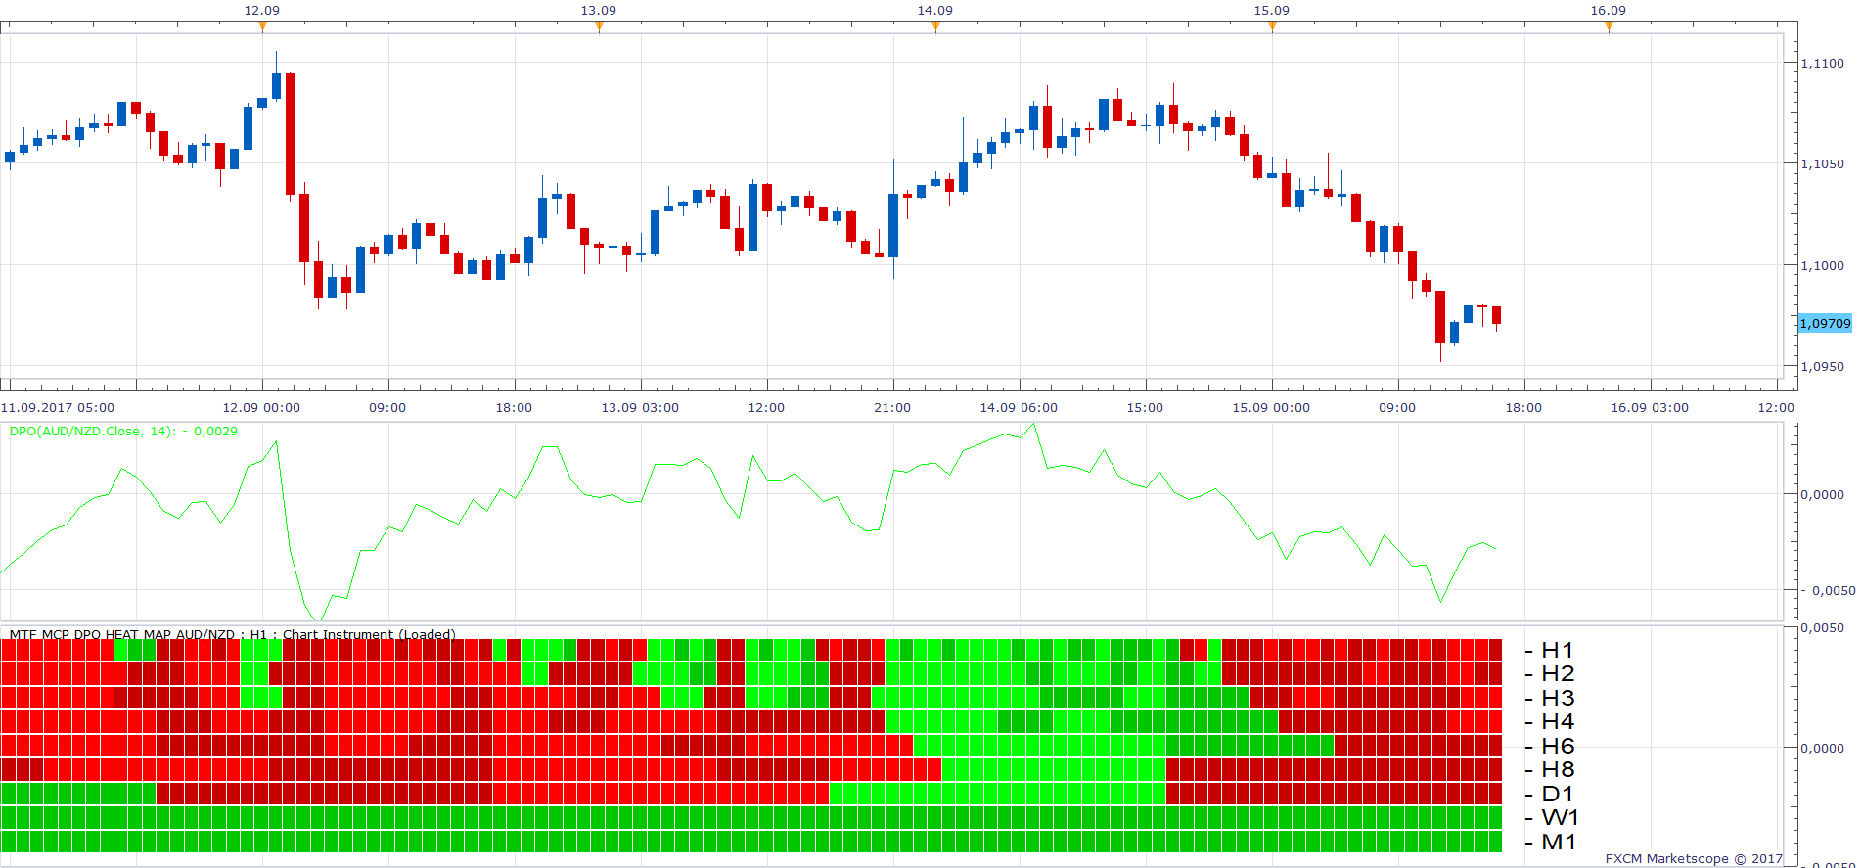The width and height of the screenshot is (1862, 868).
Task: Click the rightmost red candlestick on the price chart
Action: coord(1496,316)
